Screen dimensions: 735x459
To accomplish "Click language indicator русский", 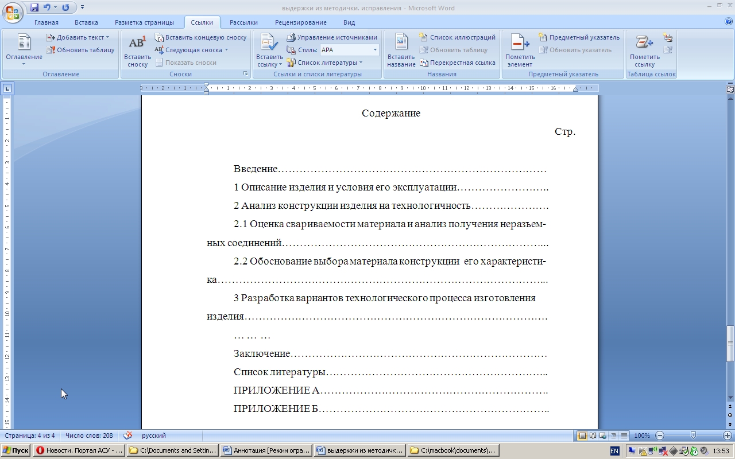I will point(154,435).
